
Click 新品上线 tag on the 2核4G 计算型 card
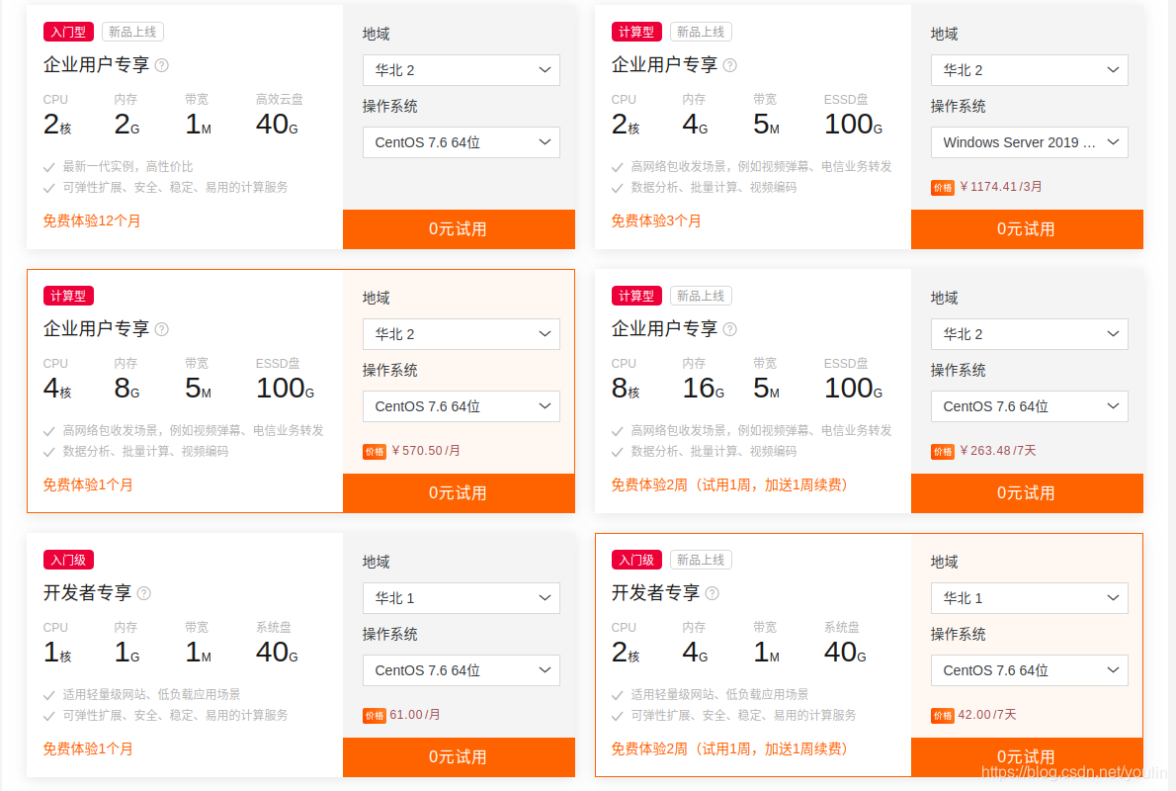point(701,32)
